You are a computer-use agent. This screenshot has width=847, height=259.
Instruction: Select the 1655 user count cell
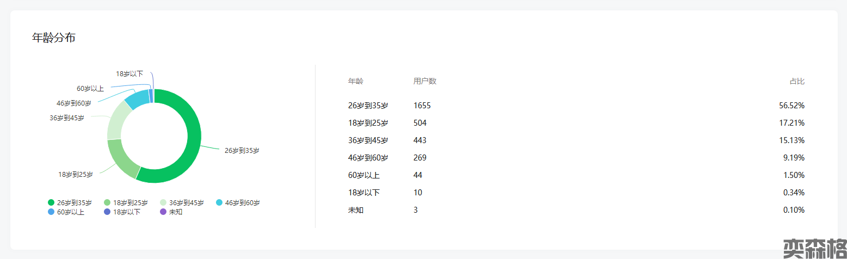pyautogui.click(x=422, y=106)
